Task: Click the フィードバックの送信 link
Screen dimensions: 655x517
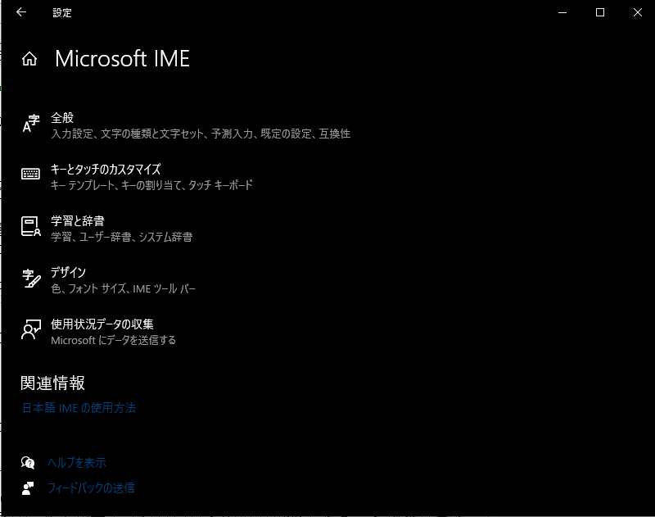Action: (91, 488)
